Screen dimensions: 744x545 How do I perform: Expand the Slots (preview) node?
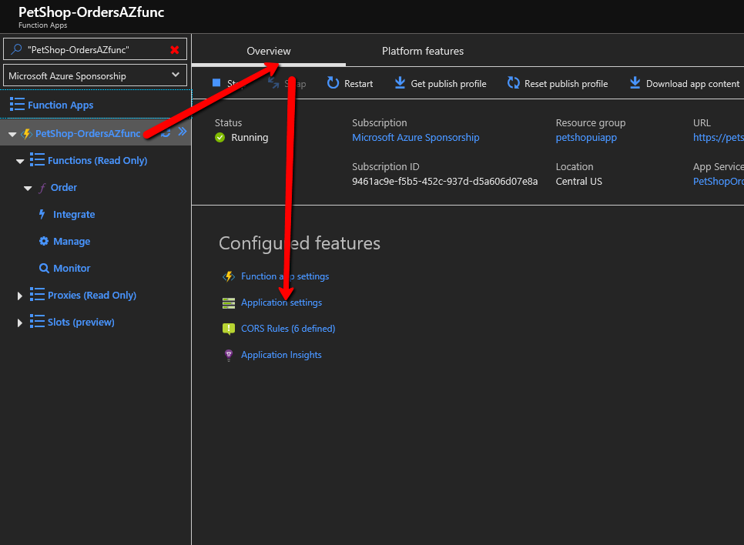[19, 323]
